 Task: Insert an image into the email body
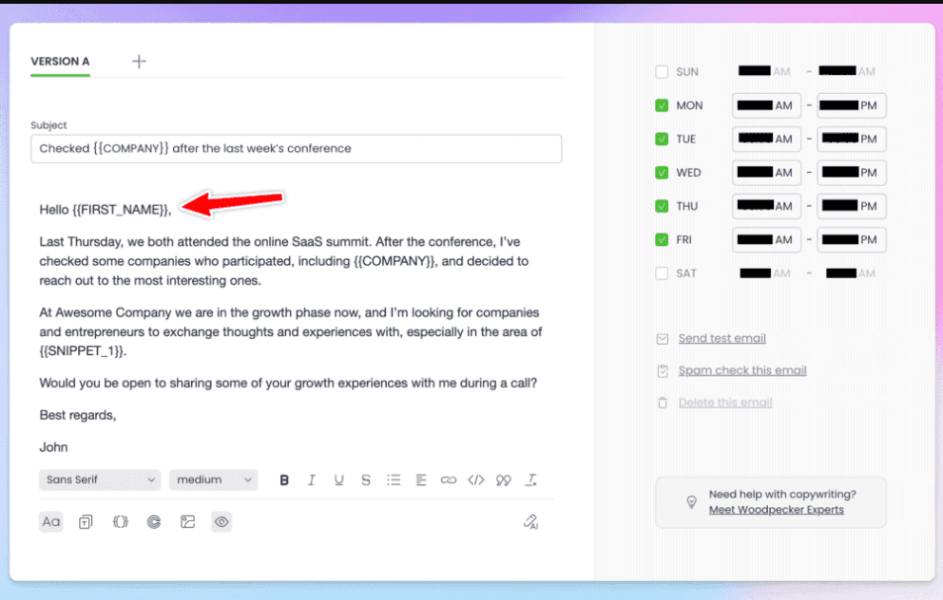click(187, 521)
